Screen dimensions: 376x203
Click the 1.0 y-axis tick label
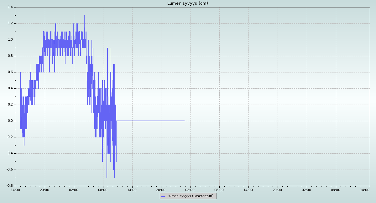coord(10,40)
